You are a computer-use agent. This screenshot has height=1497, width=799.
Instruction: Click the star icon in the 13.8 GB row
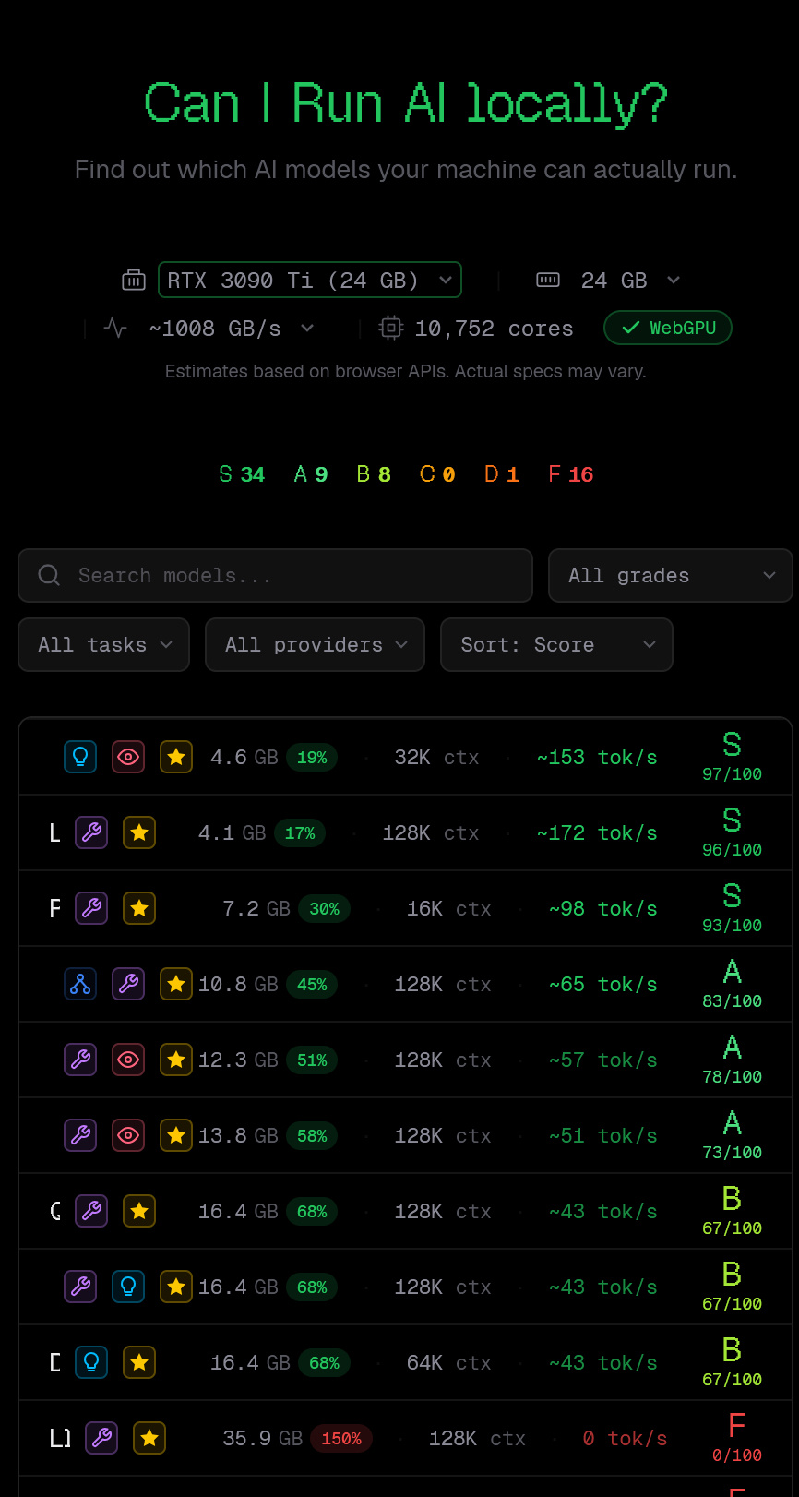pyautogui.click(x=176, y=1136)
